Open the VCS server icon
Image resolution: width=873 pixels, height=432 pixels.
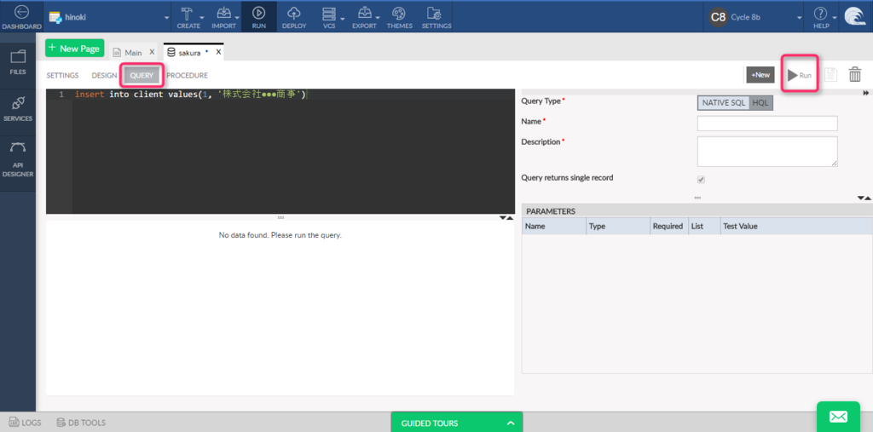pos(329,14)
